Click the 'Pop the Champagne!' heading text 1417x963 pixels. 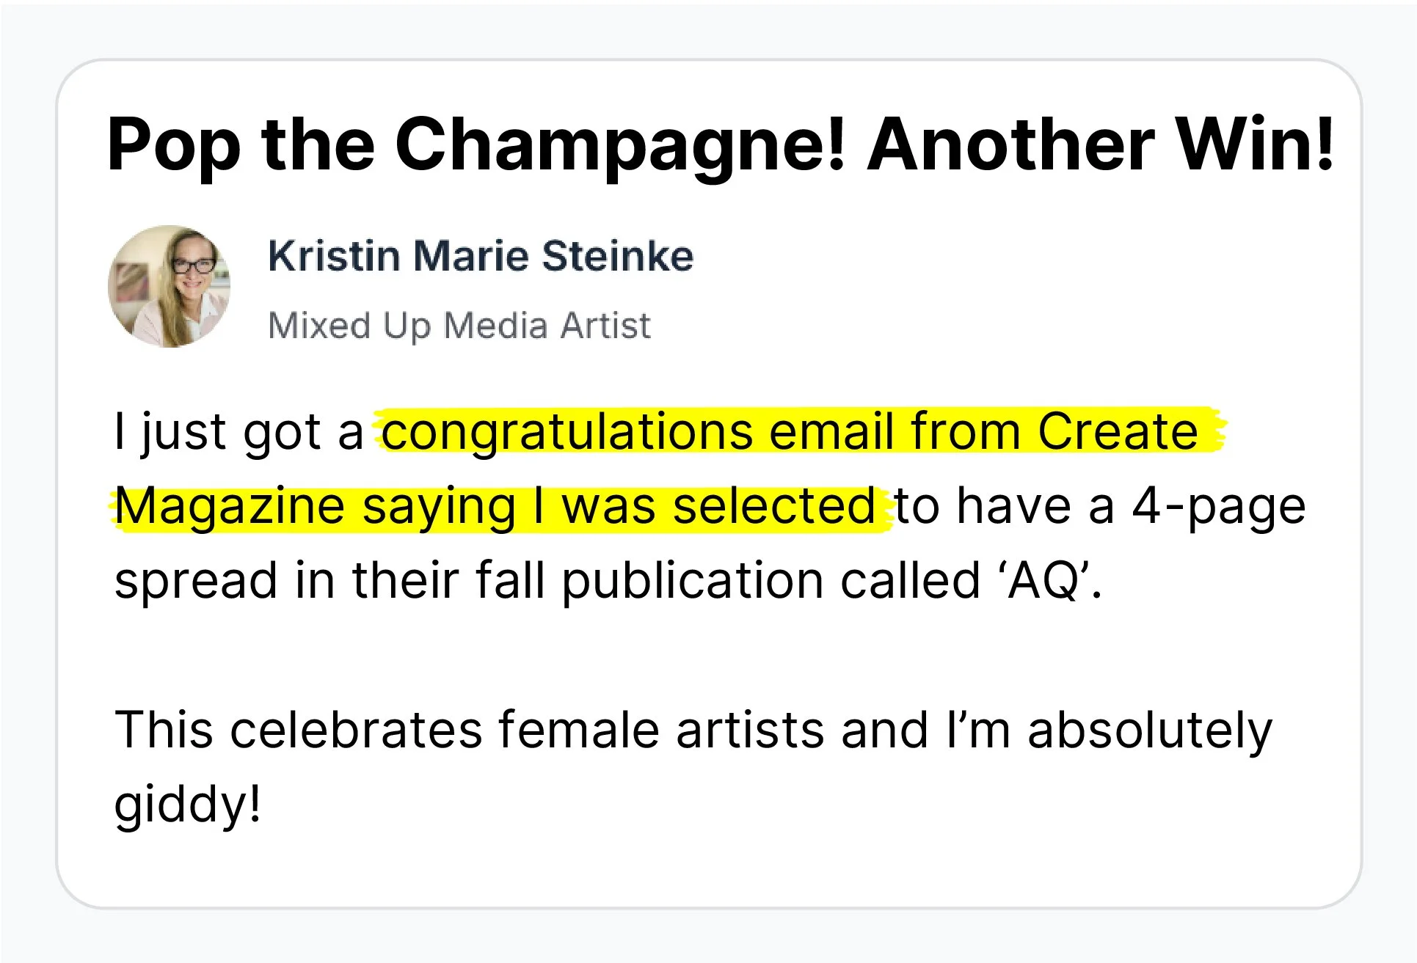tap(476, 144)
